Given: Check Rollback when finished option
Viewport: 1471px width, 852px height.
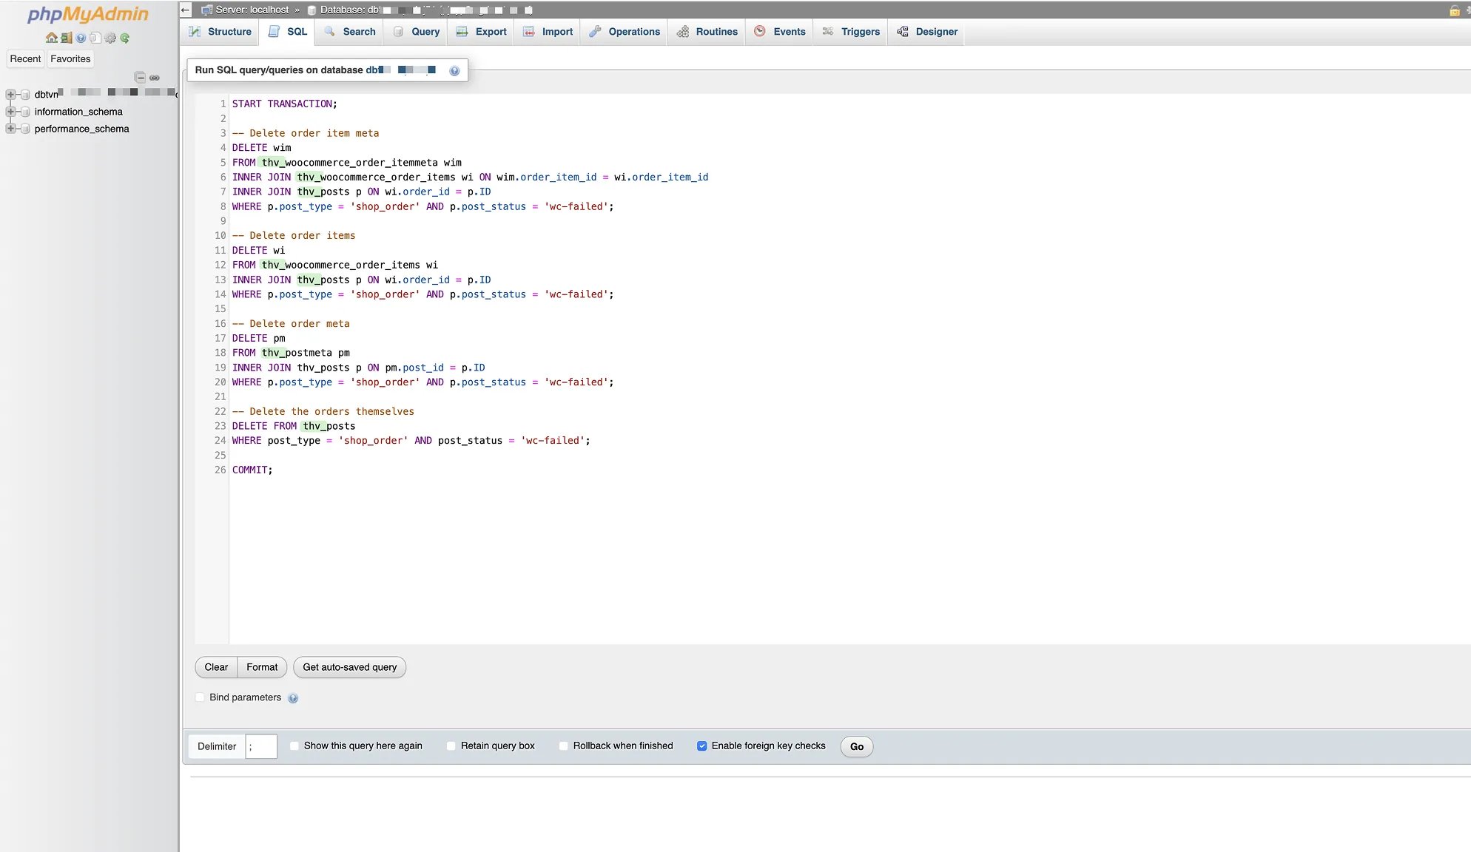Looking at the screenshot, I should click(x=564, y=745).
